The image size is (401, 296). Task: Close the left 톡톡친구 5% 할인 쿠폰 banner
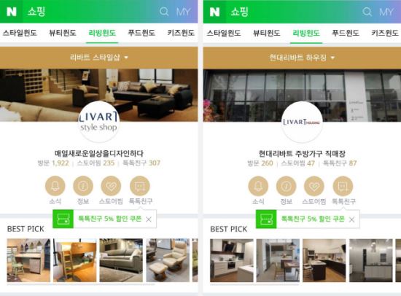tap(149, 219)
